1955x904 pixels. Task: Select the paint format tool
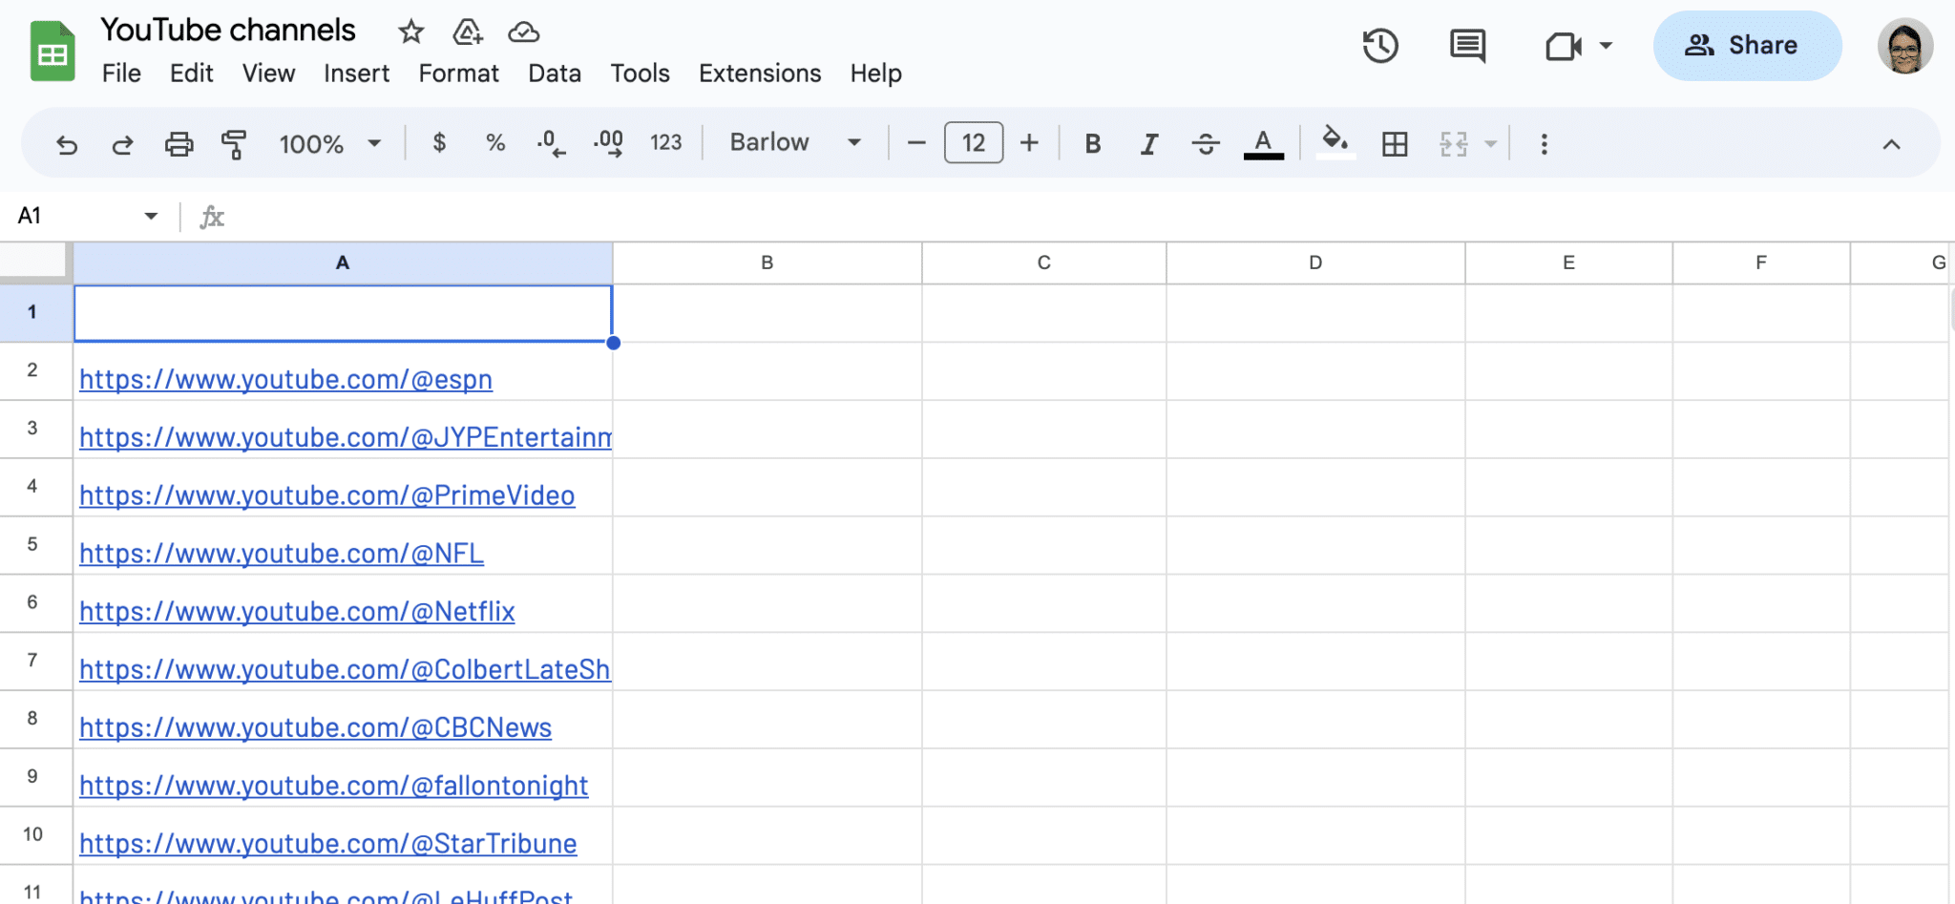click(x=234, y=144)
